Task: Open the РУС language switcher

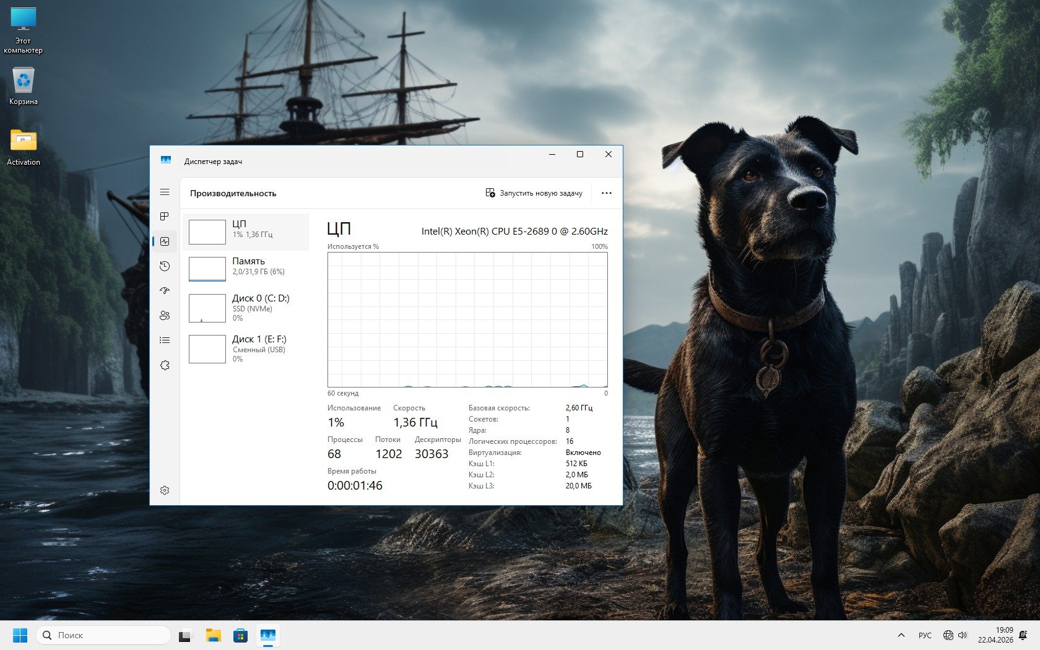Action: tap(925, 635)
